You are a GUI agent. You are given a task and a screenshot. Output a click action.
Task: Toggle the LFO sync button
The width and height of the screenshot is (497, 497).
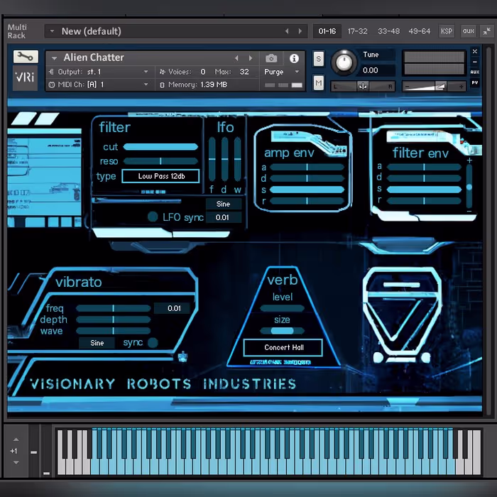(153, 217)
